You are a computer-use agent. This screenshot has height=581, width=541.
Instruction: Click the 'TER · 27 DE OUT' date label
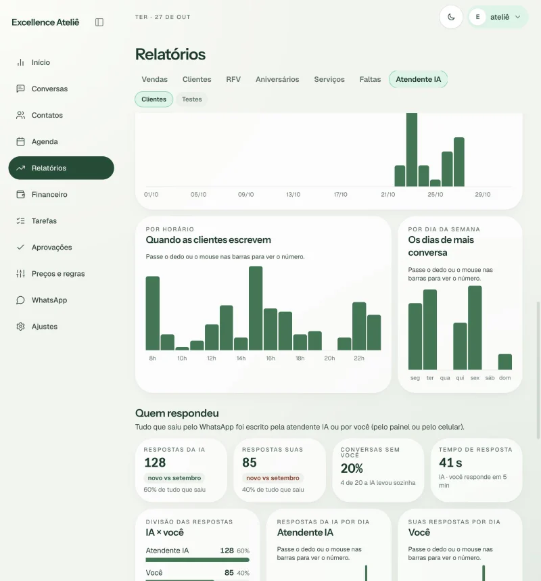pos(163,17)
